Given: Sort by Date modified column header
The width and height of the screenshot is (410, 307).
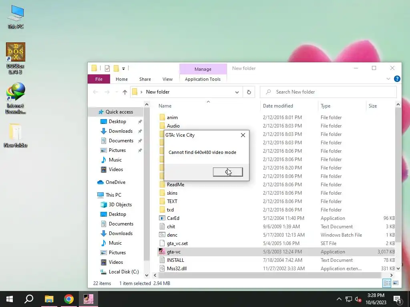Looking at the screenshot, I should 278,106.
